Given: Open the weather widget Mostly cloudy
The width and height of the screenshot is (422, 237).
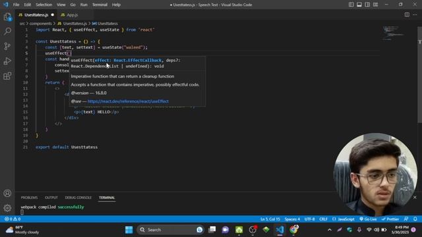Looking at the screenshot, I should 22,230.
